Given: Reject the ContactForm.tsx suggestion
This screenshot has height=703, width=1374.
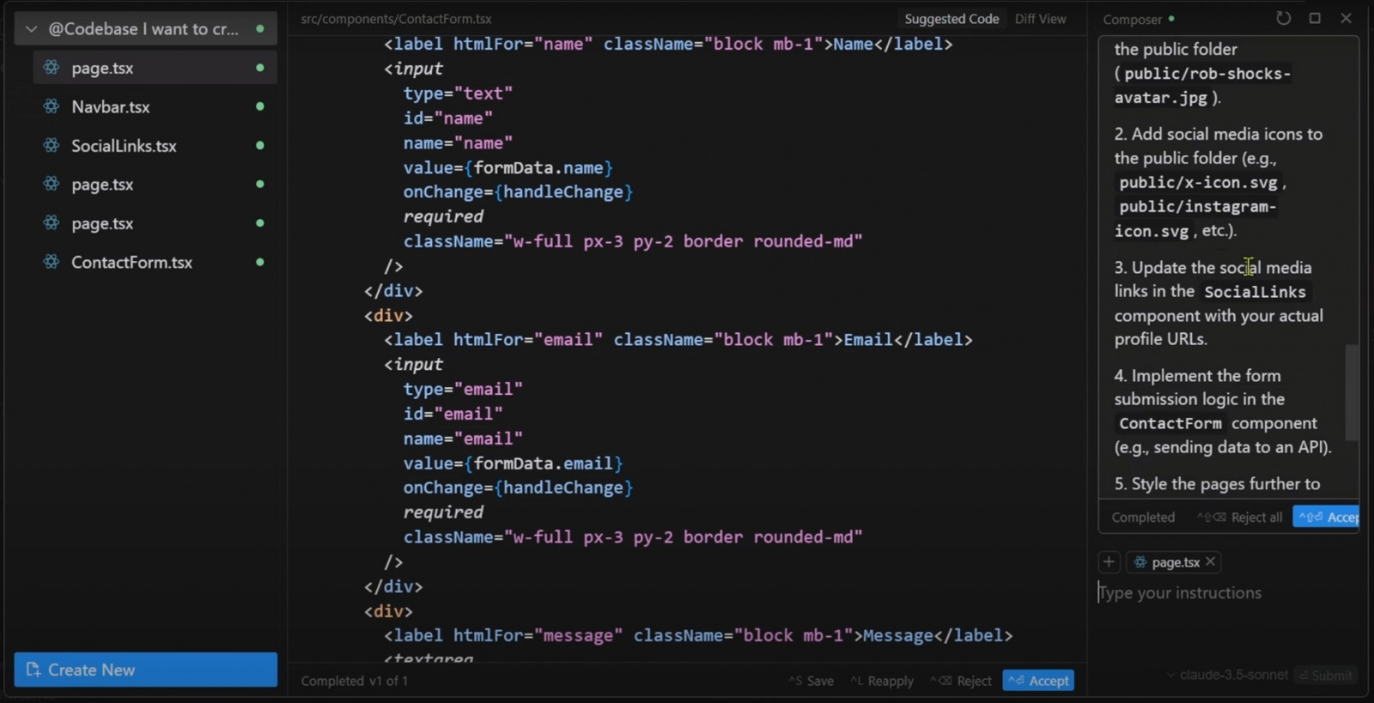Looking at the screenshot, I should click(961, 681).
